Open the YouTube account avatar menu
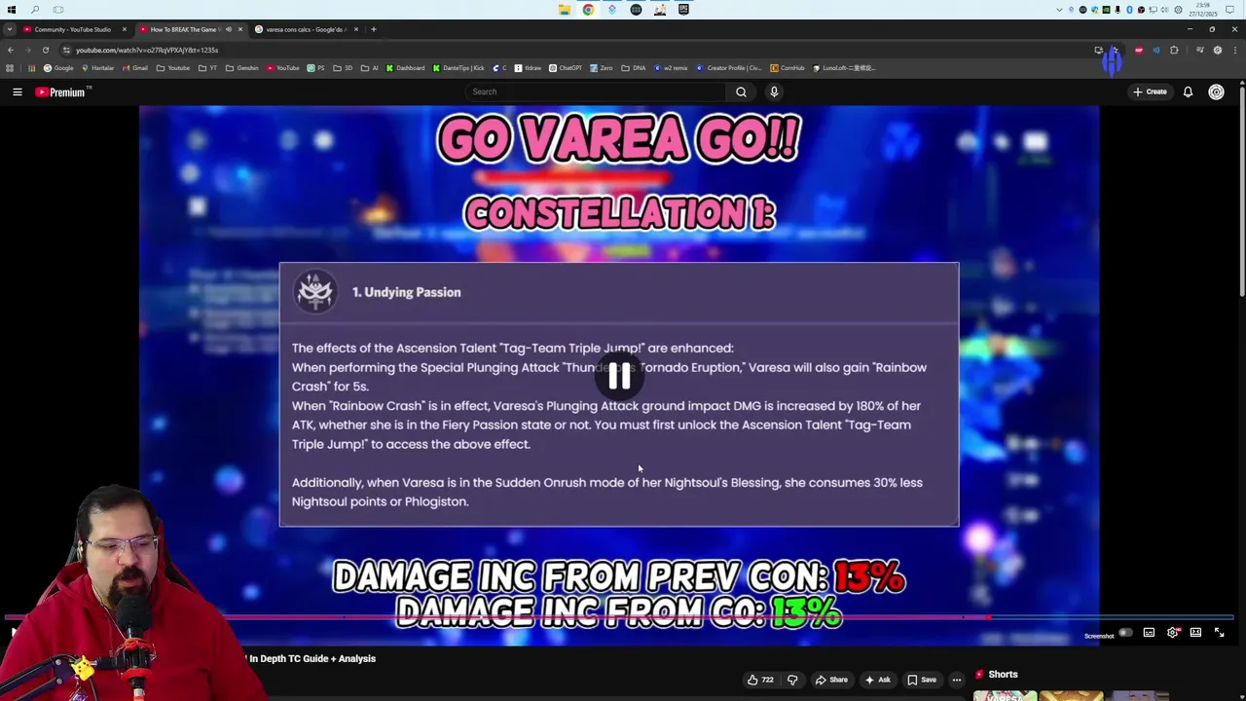Image resolution: width=1246 pixels, height=701 pixels. [1216, 92]
